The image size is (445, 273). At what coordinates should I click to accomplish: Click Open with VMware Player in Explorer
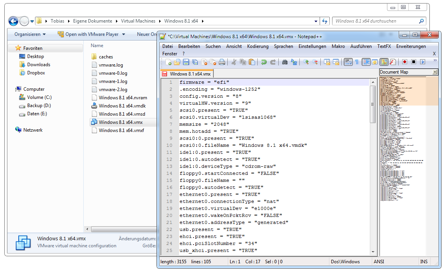tap(88, 34)
